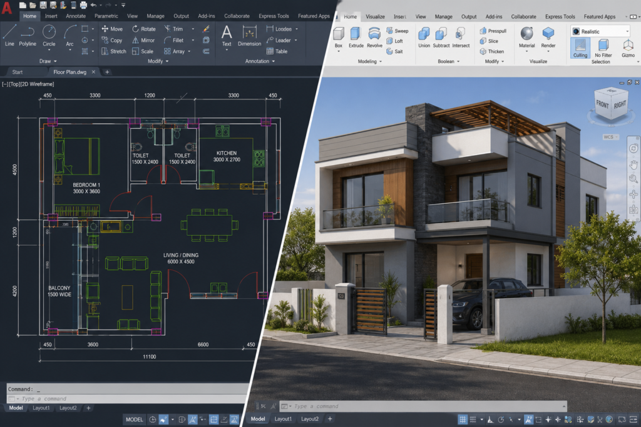Toggle the Culling selection option
Image resolution: width=641 pixels, height=427 pixels.
[580, 48]
